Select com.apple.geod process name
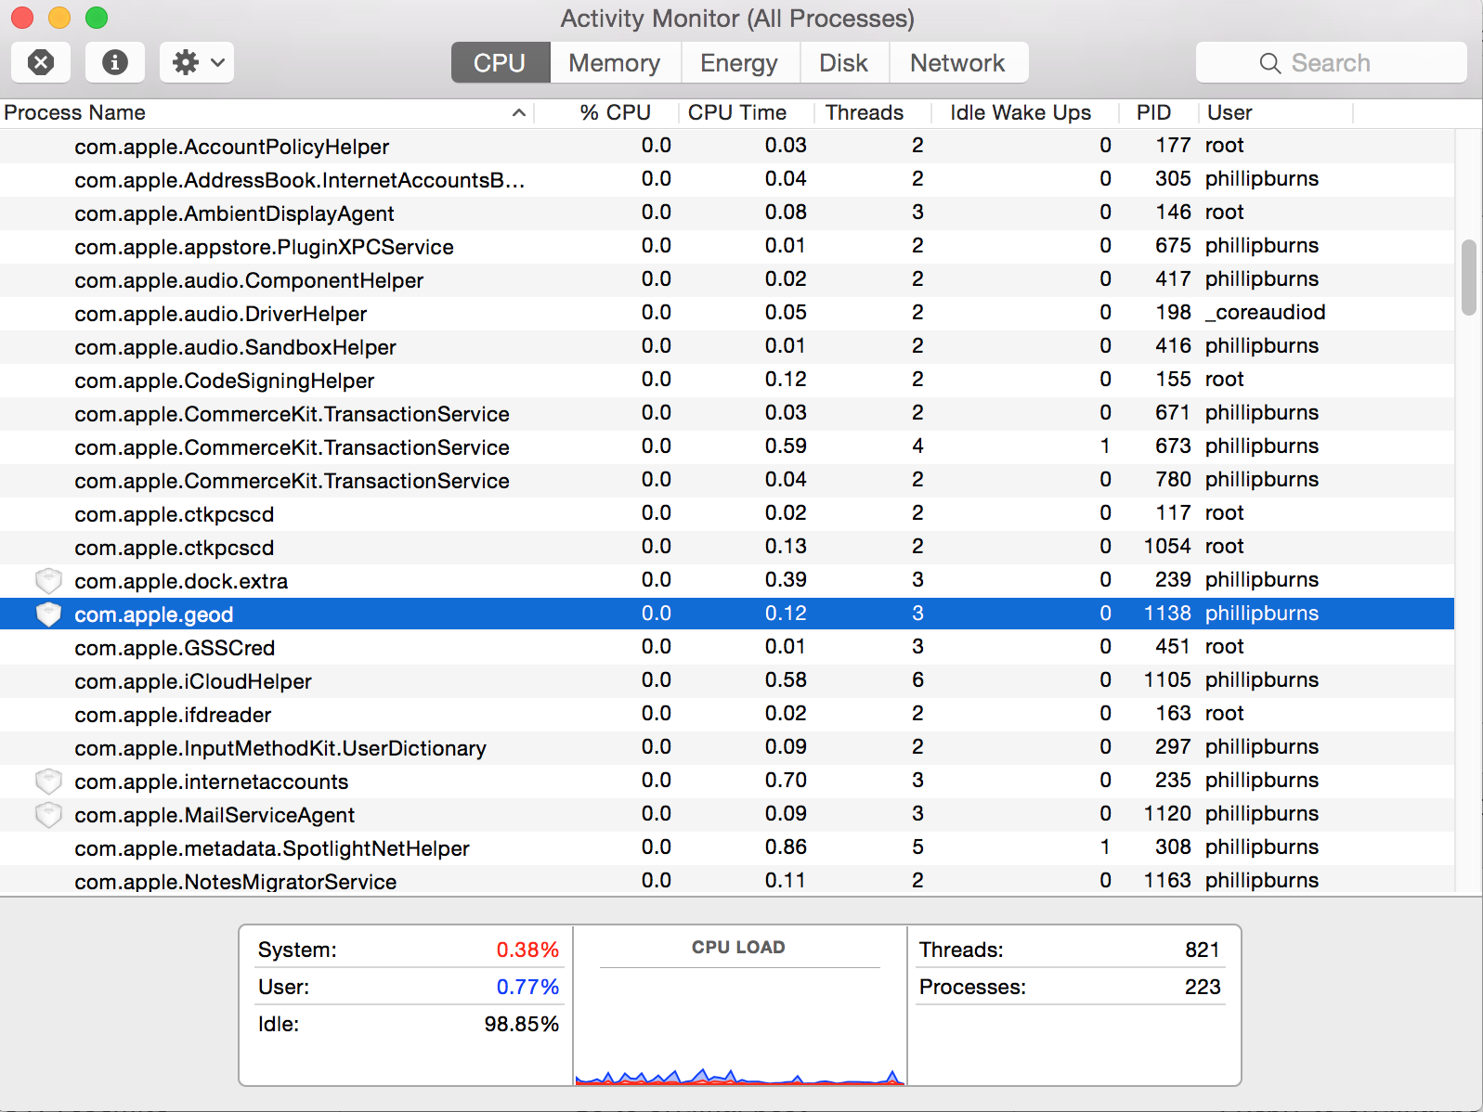1483x1112 pixels. point(154,614)
